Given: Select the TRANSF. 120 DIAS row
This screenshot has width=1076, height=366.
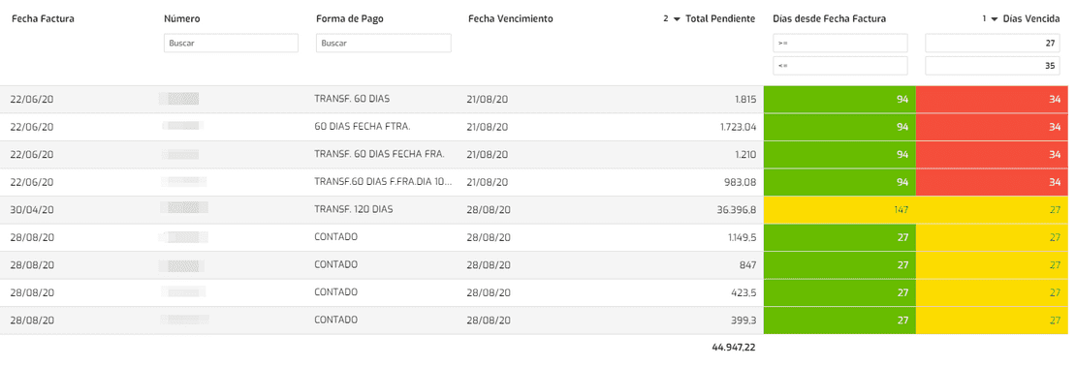Looking at the screenshot, I should click(538, 210).
